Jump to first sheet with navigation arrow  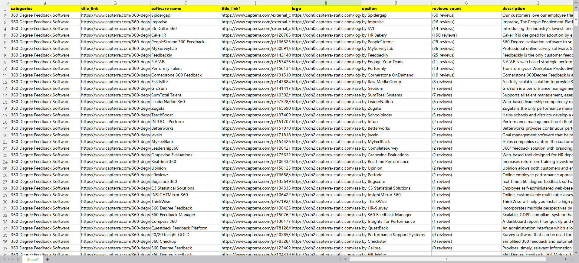[x=4, y=259]
